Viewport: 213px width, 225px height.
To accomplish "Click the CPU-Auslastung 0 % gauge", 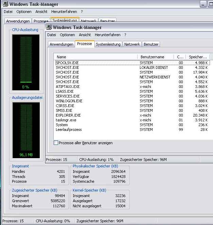I will point(26,62).
